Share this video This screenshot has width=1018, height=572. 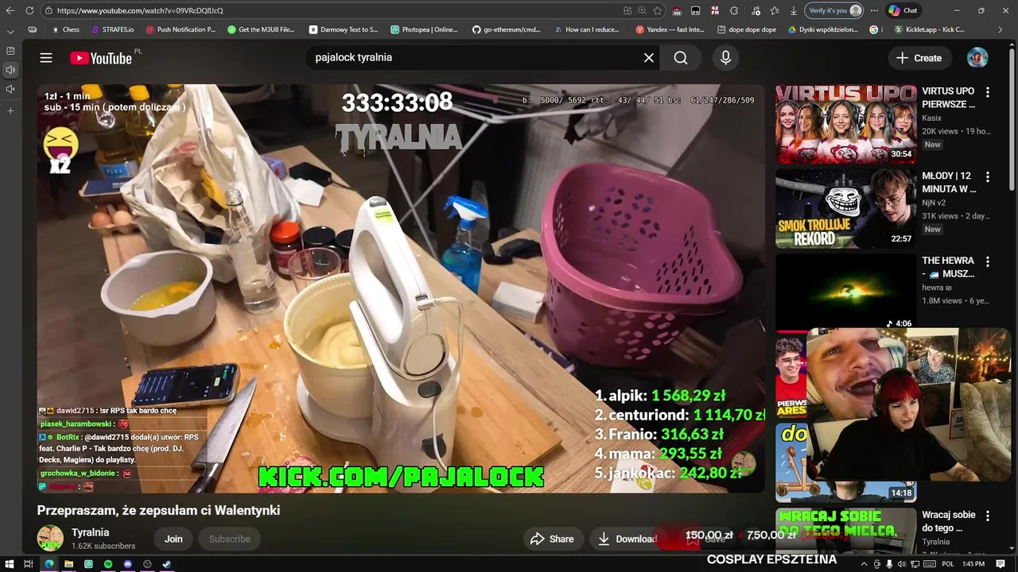pos(551,539)
